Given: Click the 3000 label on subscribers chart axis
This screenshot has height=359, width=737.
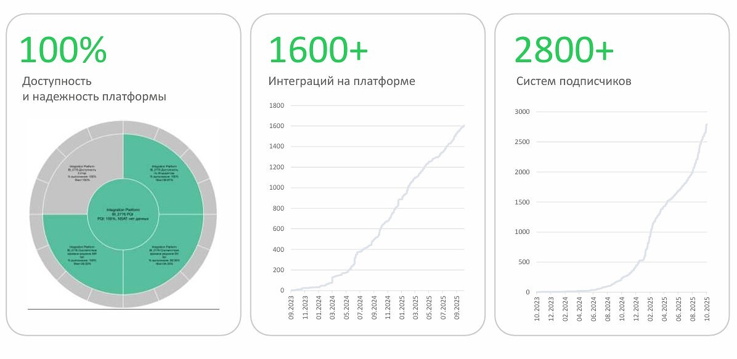Looking at the screenshot, I should 523,112.
